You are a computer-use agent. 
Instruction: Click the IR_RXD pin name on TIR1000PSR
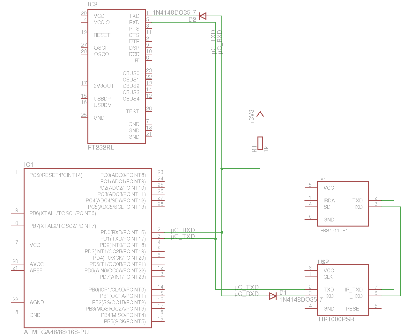(354, 296)
